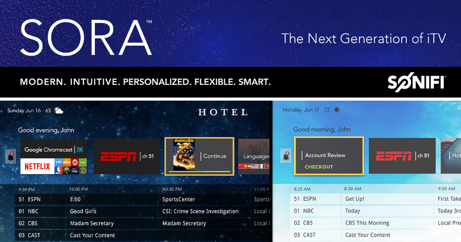The width and height of the screenshot is (461, 242).
Task: Launch the Netflix app tile
Action: click(37, 167)
